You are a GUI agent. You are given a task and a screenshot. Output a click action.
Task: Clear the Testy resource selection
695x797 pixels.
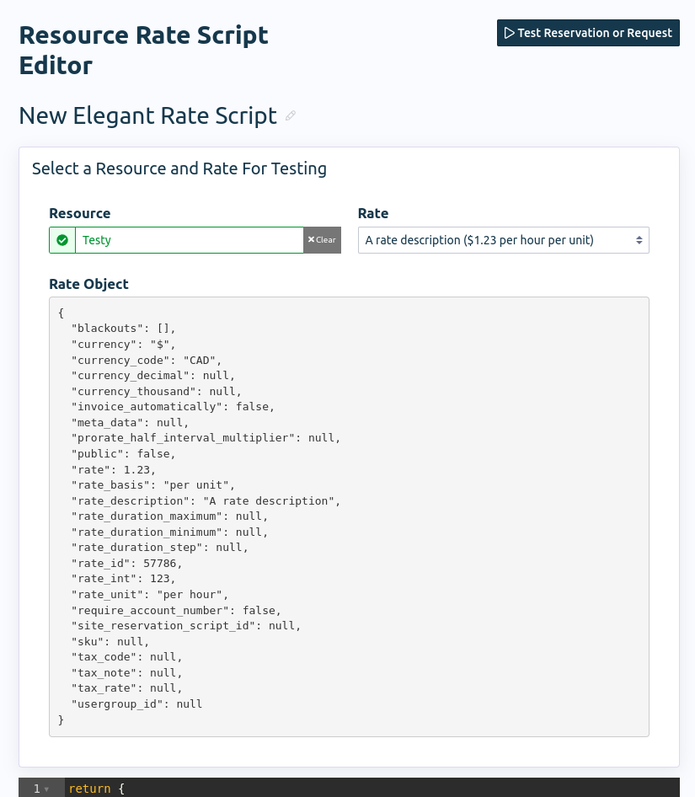click(321, 239)
